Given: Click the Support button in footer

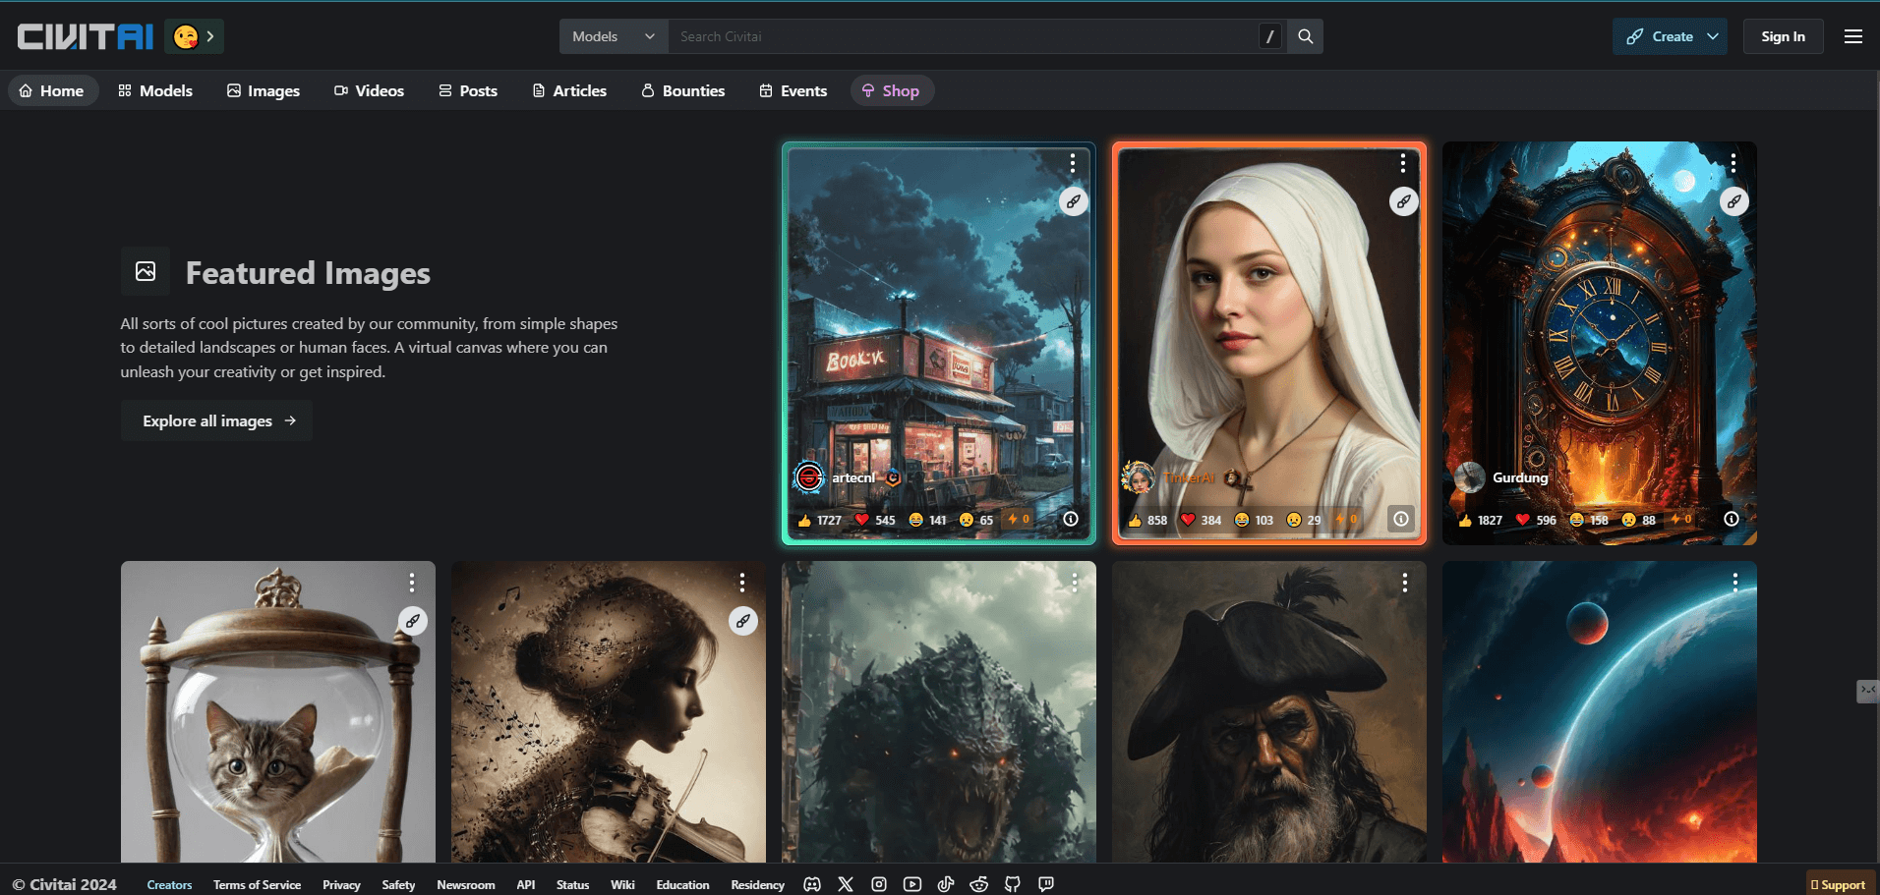Looking at the screenshot, I should click(x=1839, y=885).
